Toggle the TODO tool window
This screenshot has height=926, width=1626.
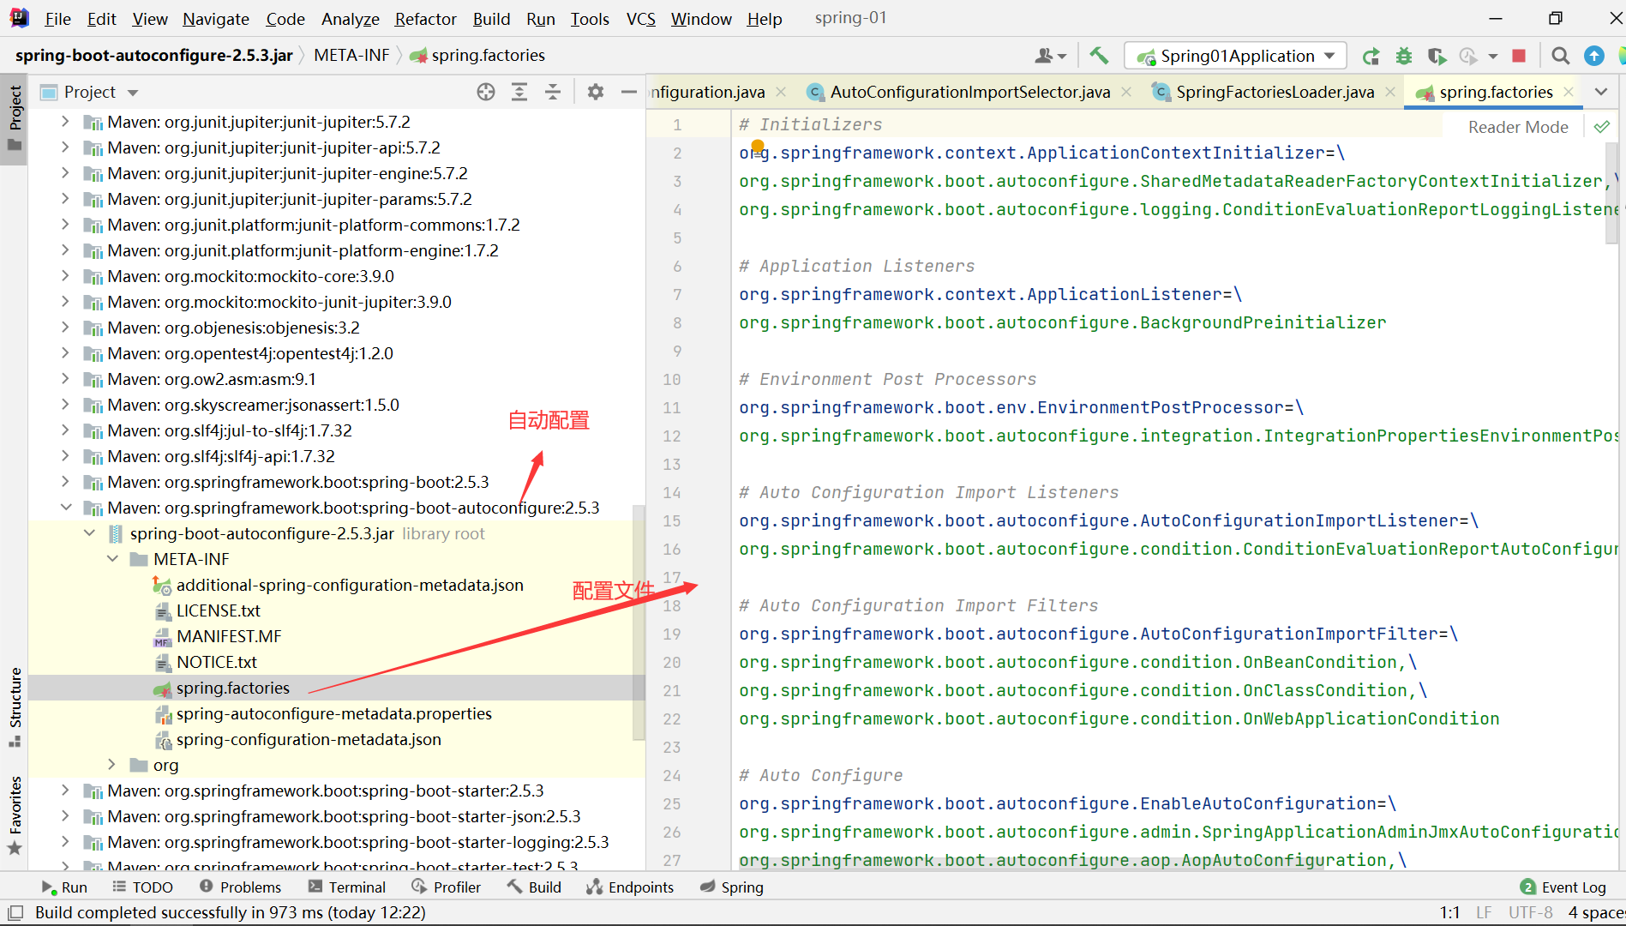pyautogui.click(x=142, y=887)
